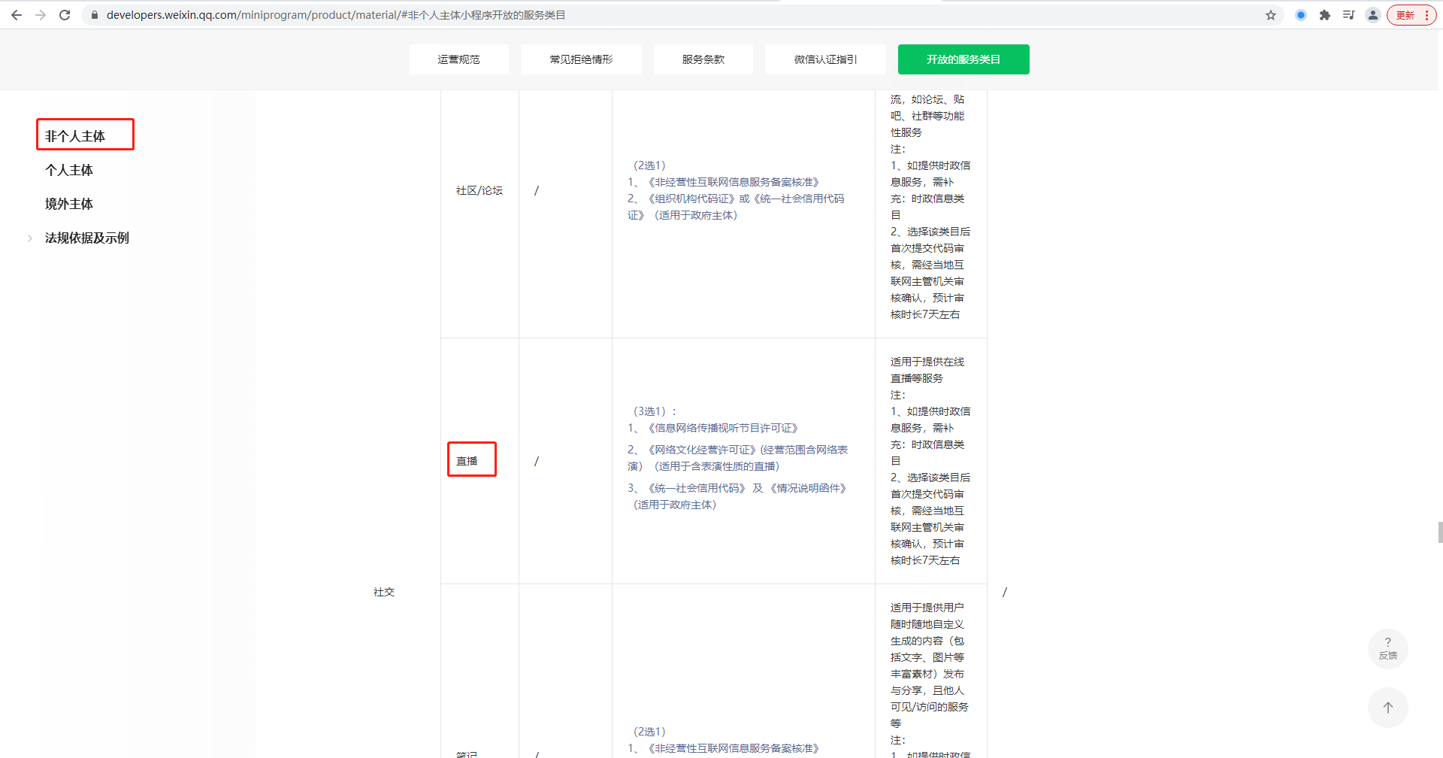Image resolution: width=1443 pixels, height=758 pixels.
Task: Open 非个人主体 in the sidebar
Action: coord(75,136)
